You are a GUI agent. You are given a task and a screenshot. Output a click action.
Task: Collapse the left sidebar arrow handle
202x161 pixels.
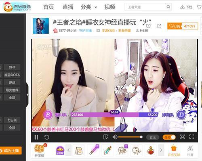tap(27, 95)
